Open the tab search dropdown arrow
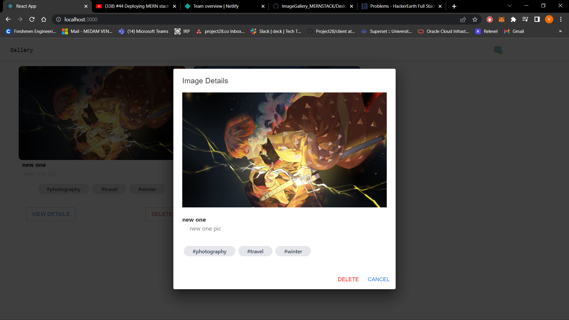Viewport: 569px width, 320px height. (509, 6)
